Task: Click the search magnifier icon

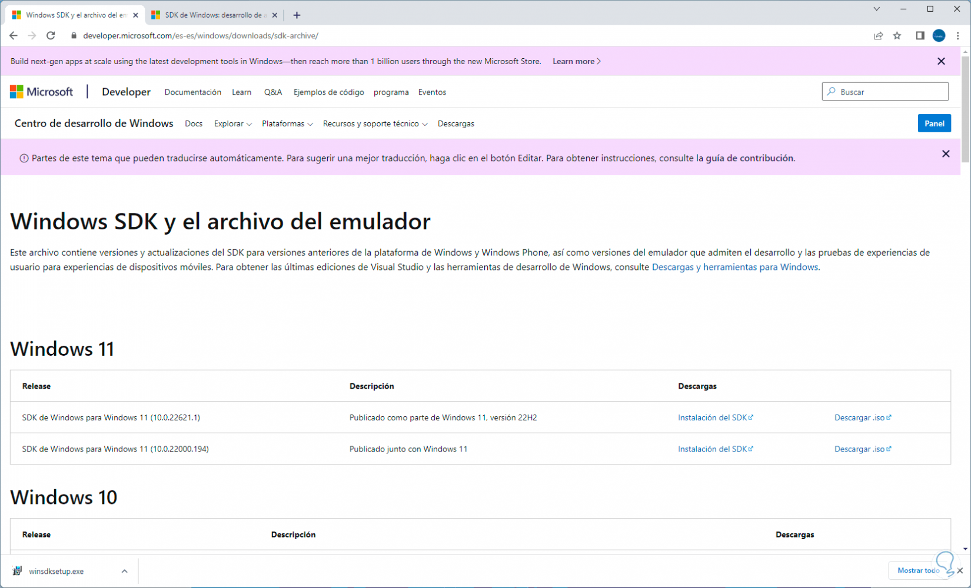Action: click(831, 92)
